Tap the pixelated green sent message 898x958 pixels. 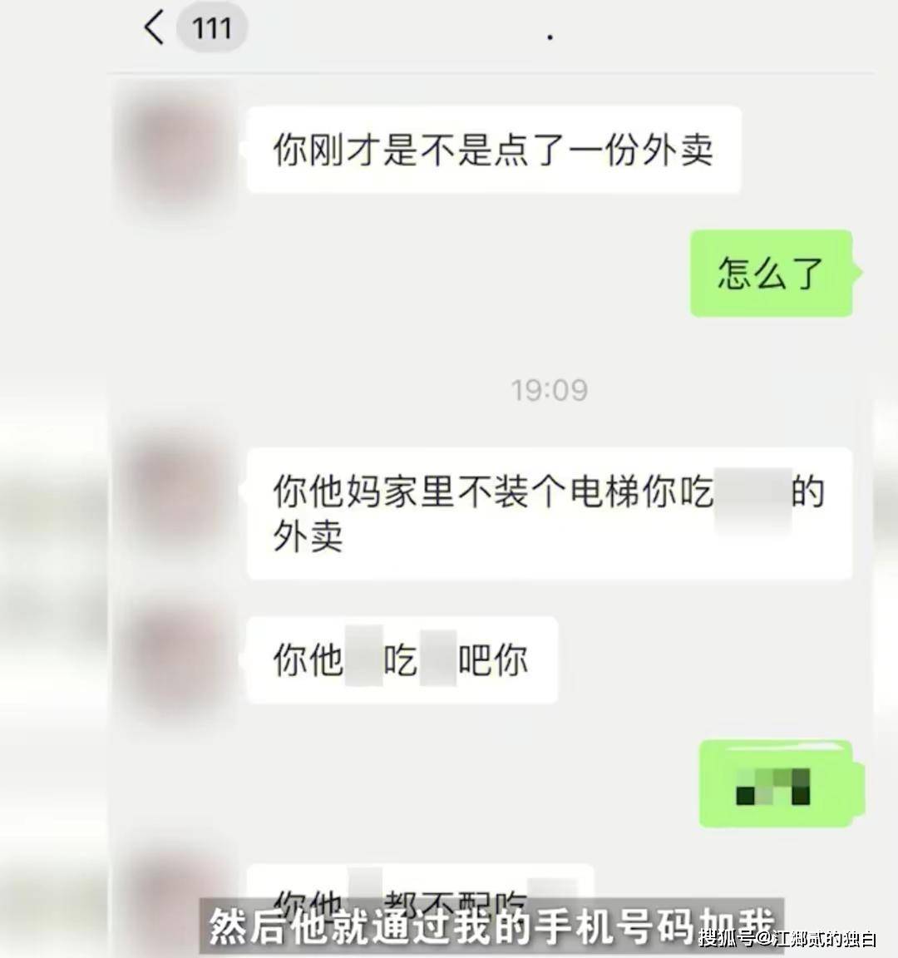(776, 784)
